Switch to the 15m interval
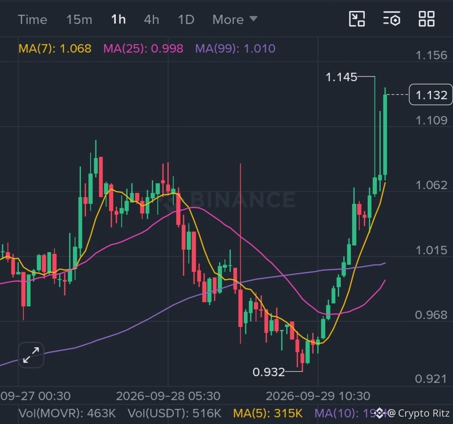This screenshot has height=424, width=453. point(79,20)
